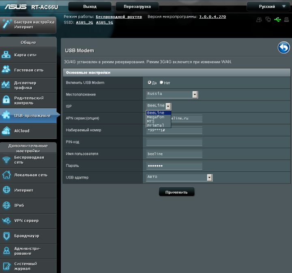Open the Диспетчер трафика menu item
The height and width of the screenshot is (273, 292).
(x=28, y=85)
